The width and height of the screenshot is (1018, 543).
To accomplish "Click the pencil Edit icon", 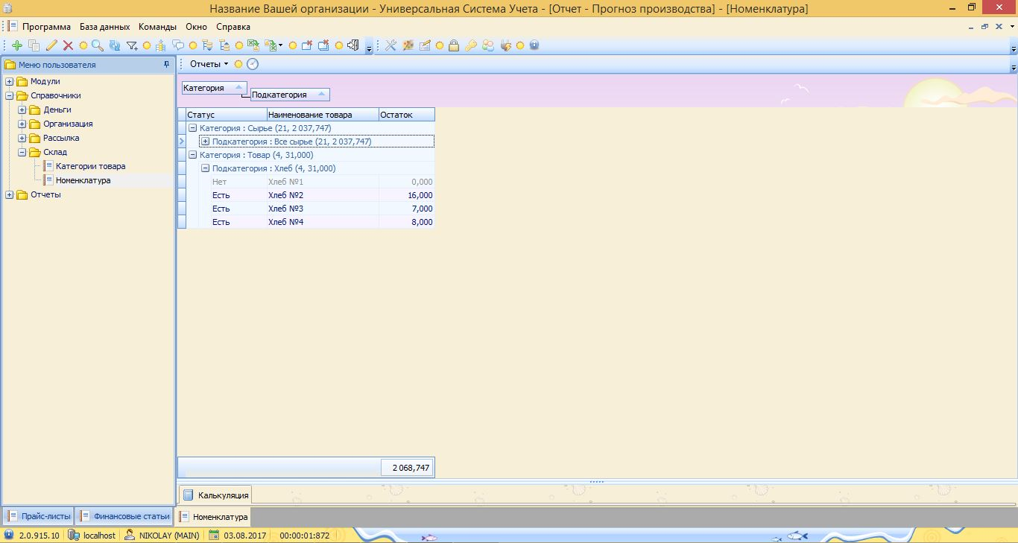I will [51, 45].
